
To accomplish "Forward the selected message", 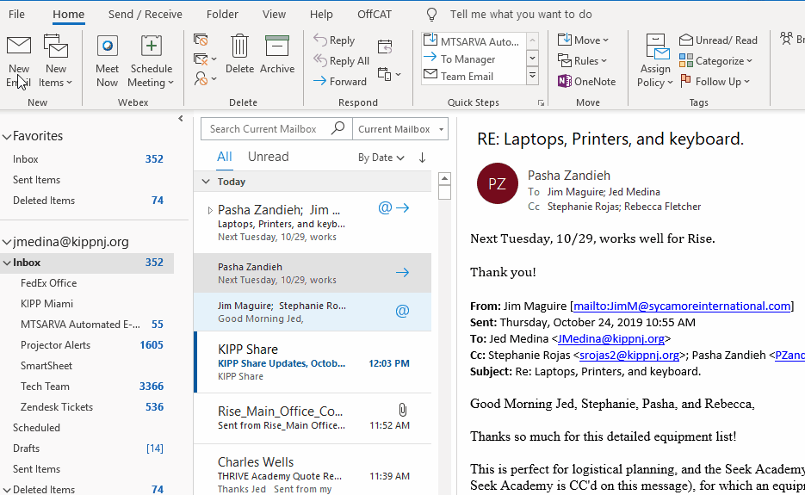I will [340, 81].
